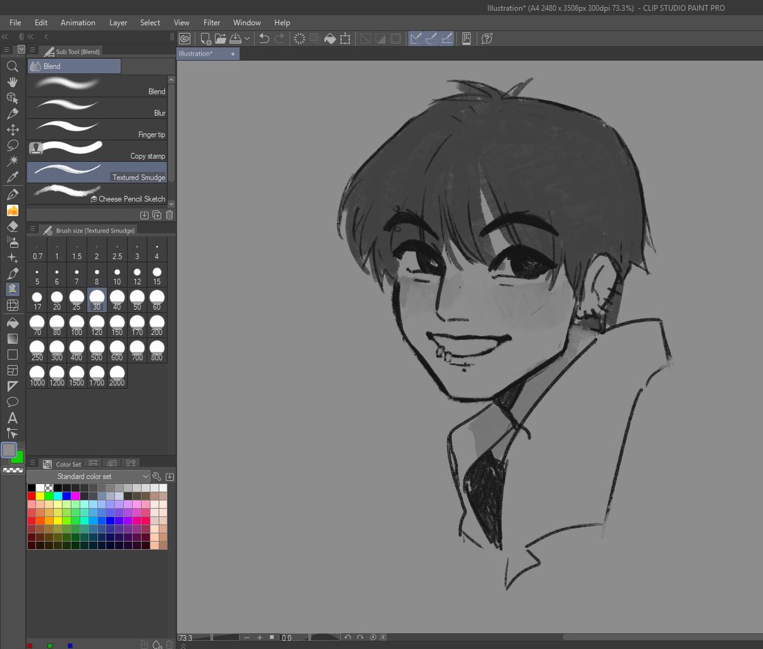This screenshot has width=763, height=649.
Task: Toggle snap to ruler
Action: pyautogui.click(x=416, y=39)
